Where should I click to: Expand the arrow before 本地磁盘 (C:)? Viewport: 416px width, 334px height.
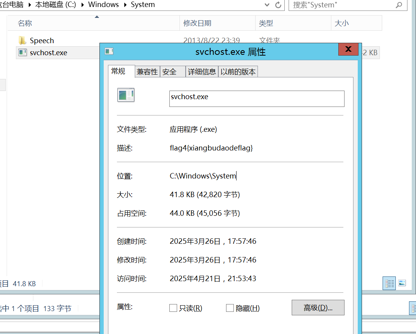tap(30, 5)
